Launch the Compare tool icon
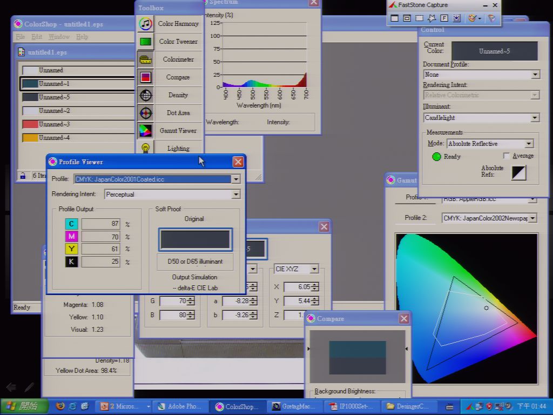 click(x=145, y=77)
